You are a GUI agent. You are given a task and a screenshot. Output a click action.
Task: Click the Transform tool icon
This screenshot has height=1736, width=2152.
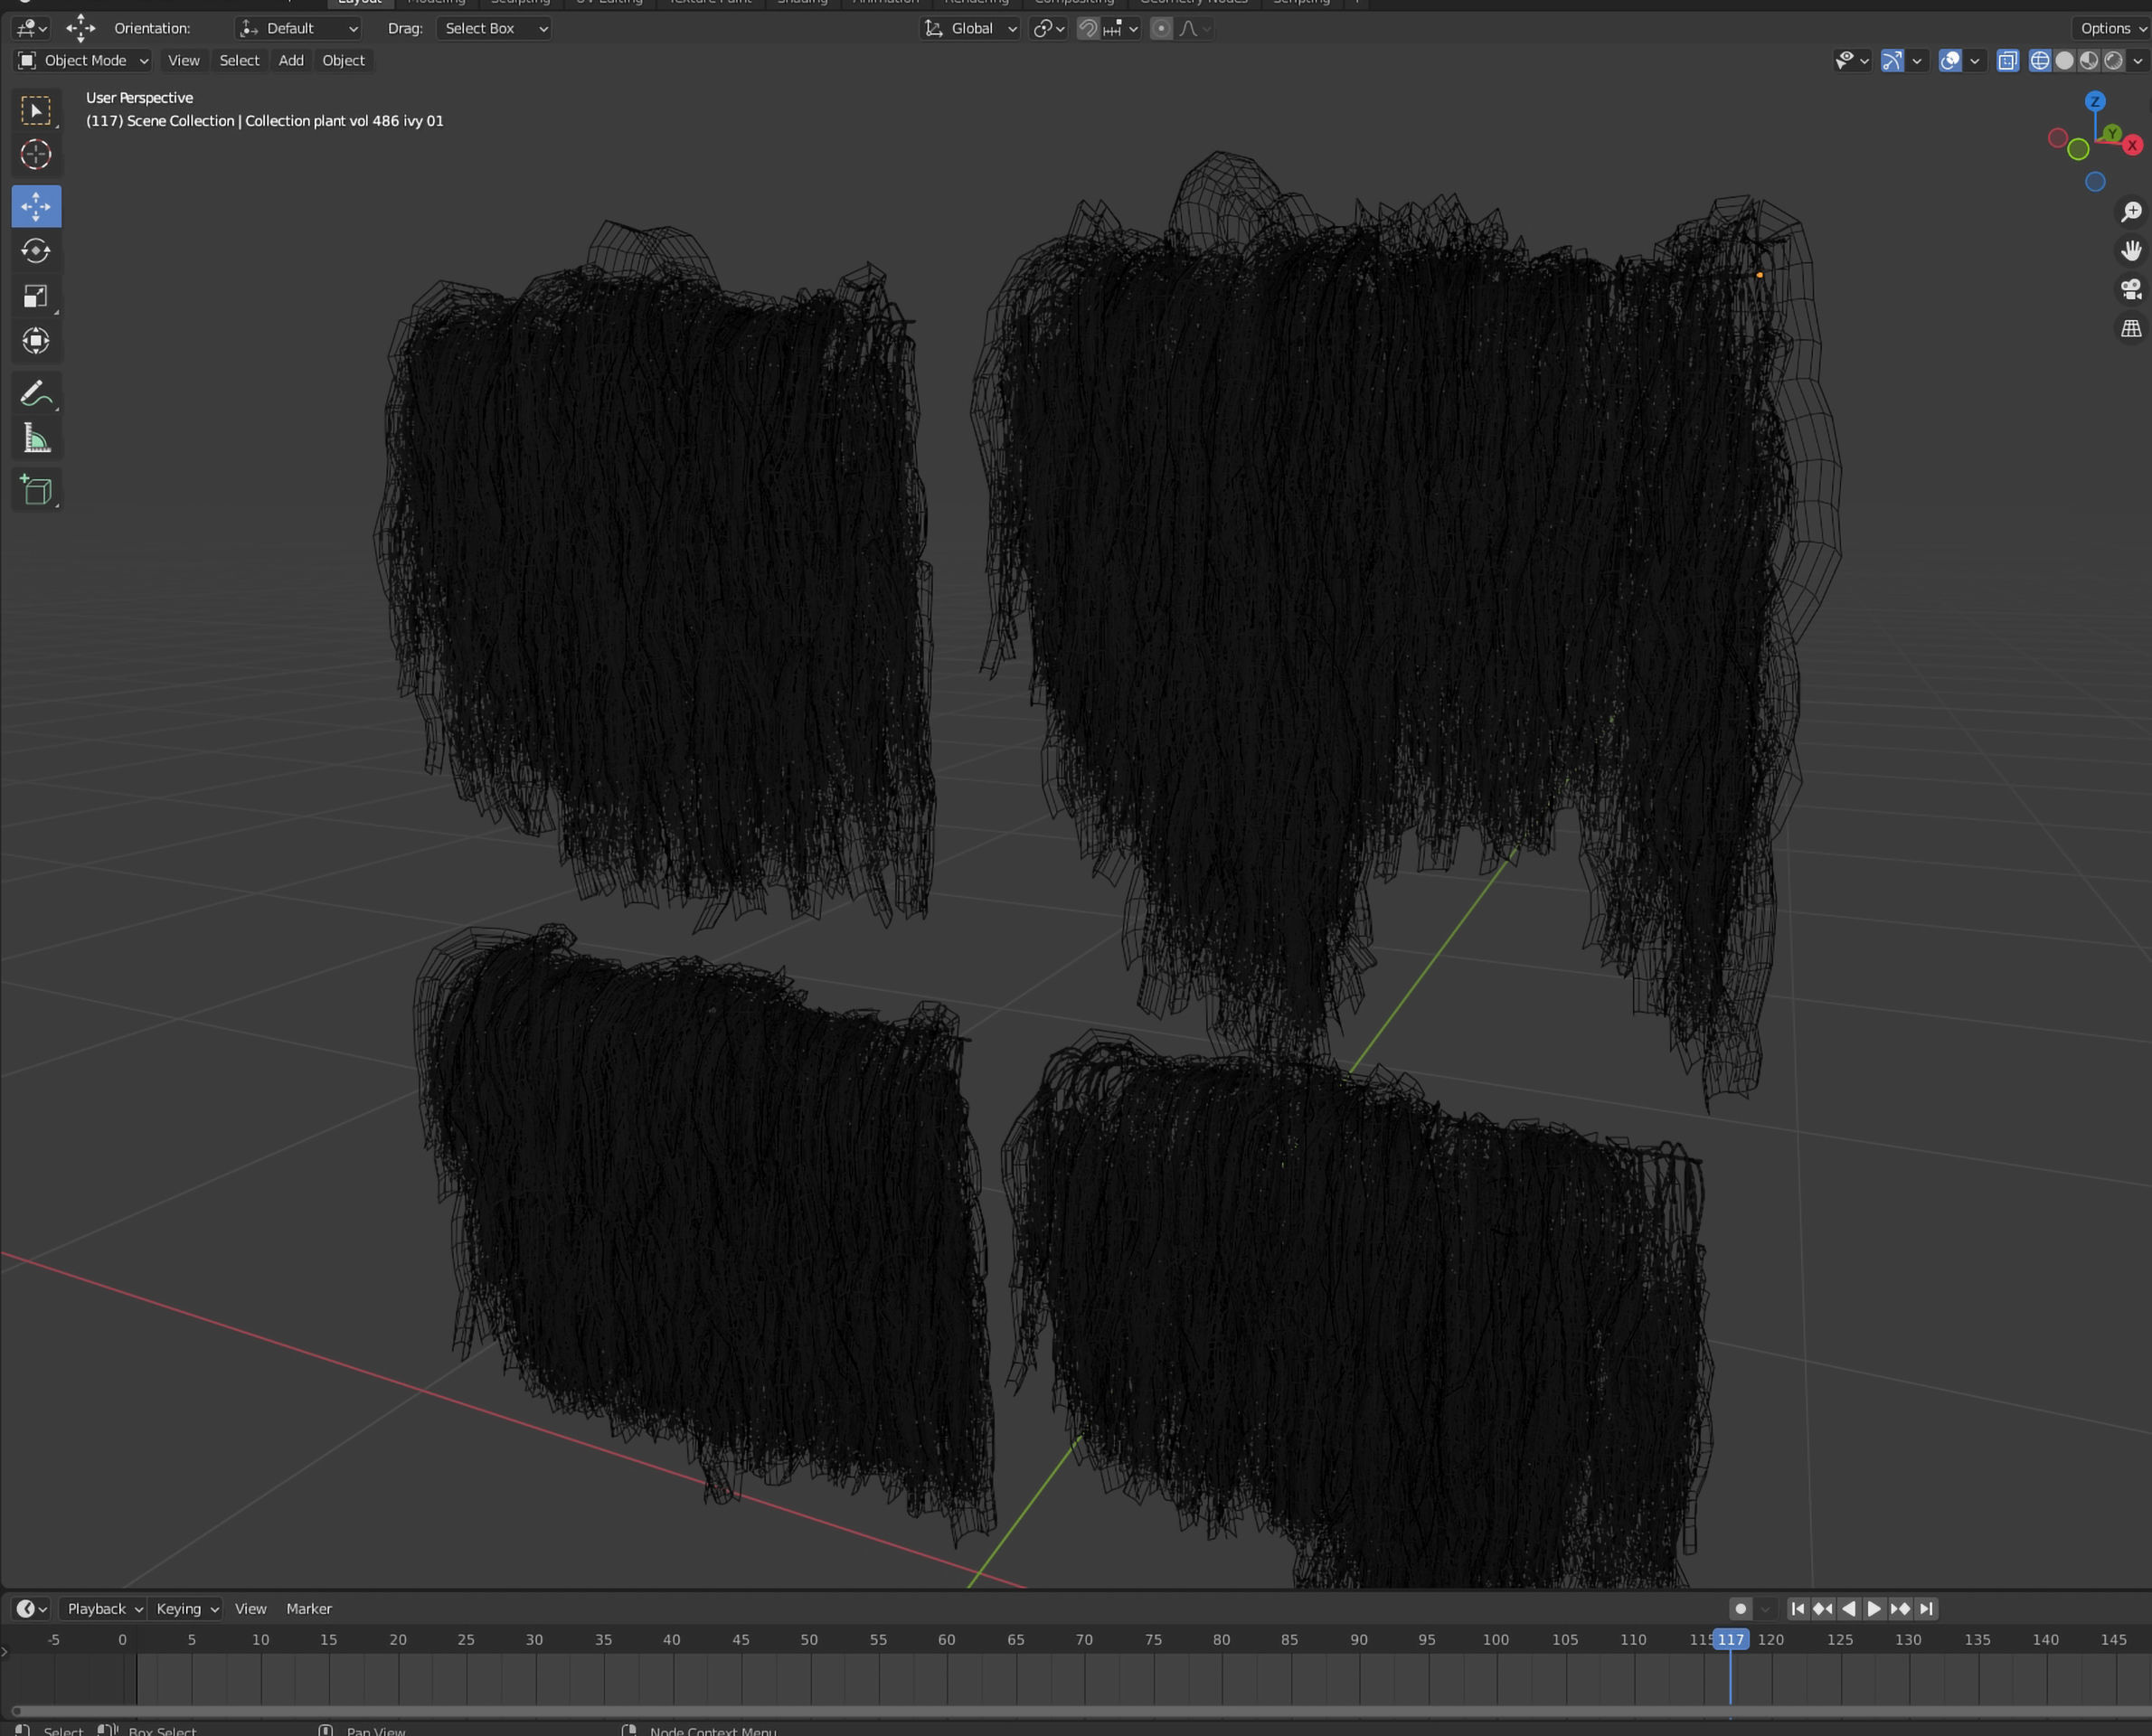tap(36, 341)
